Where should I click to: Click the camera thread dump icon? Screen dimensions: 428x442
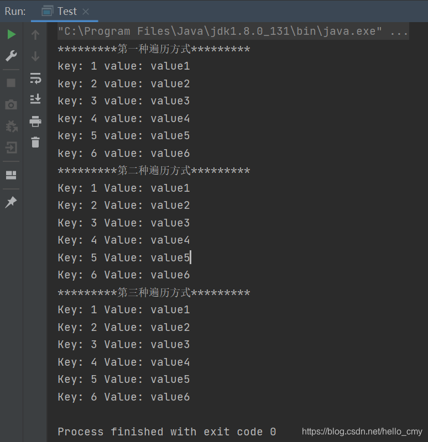click(11, 104)
